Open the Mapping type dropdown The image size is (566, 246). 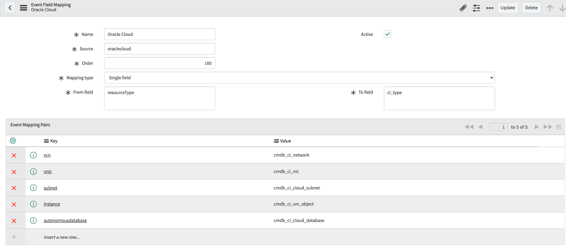click(x=300, y=78)
